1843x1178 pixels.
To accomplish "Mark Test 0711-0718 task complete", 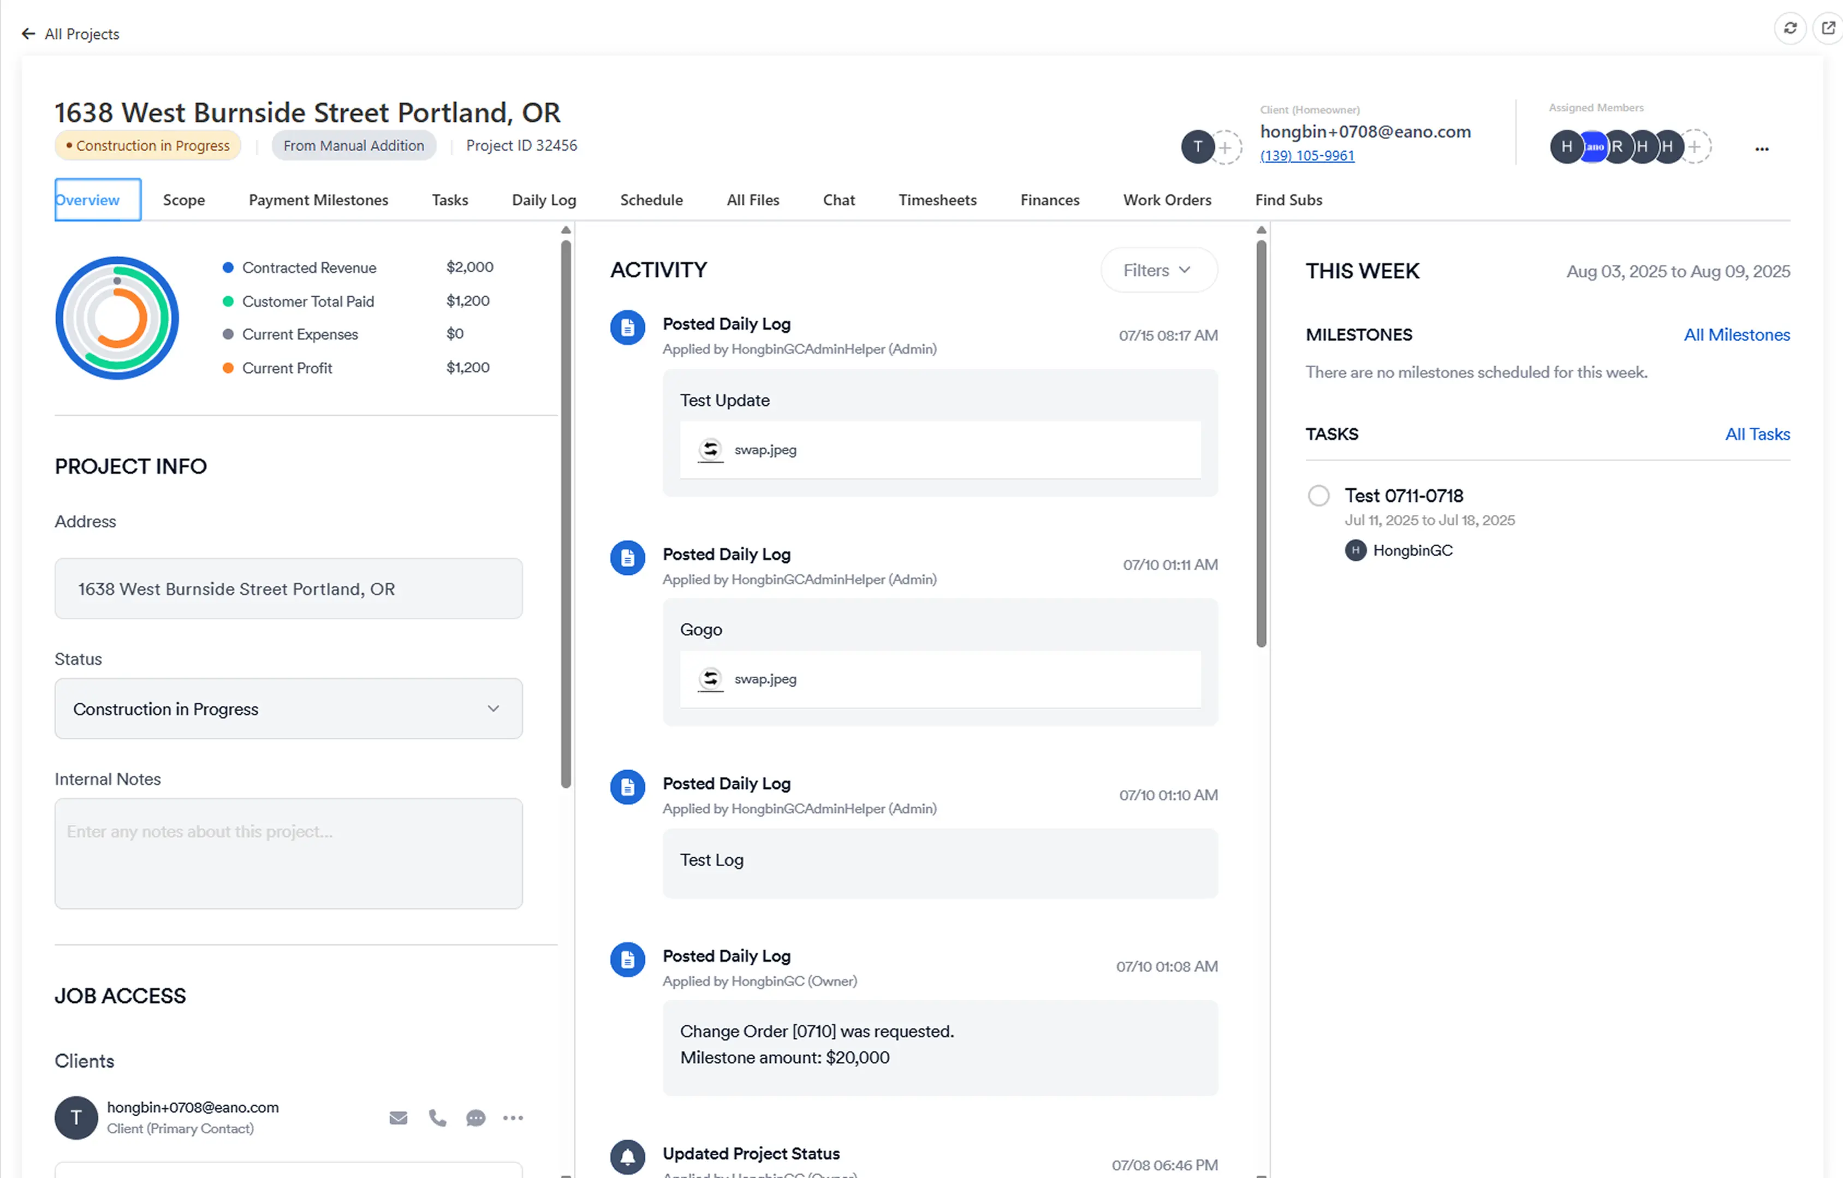I will (1318, 495).
